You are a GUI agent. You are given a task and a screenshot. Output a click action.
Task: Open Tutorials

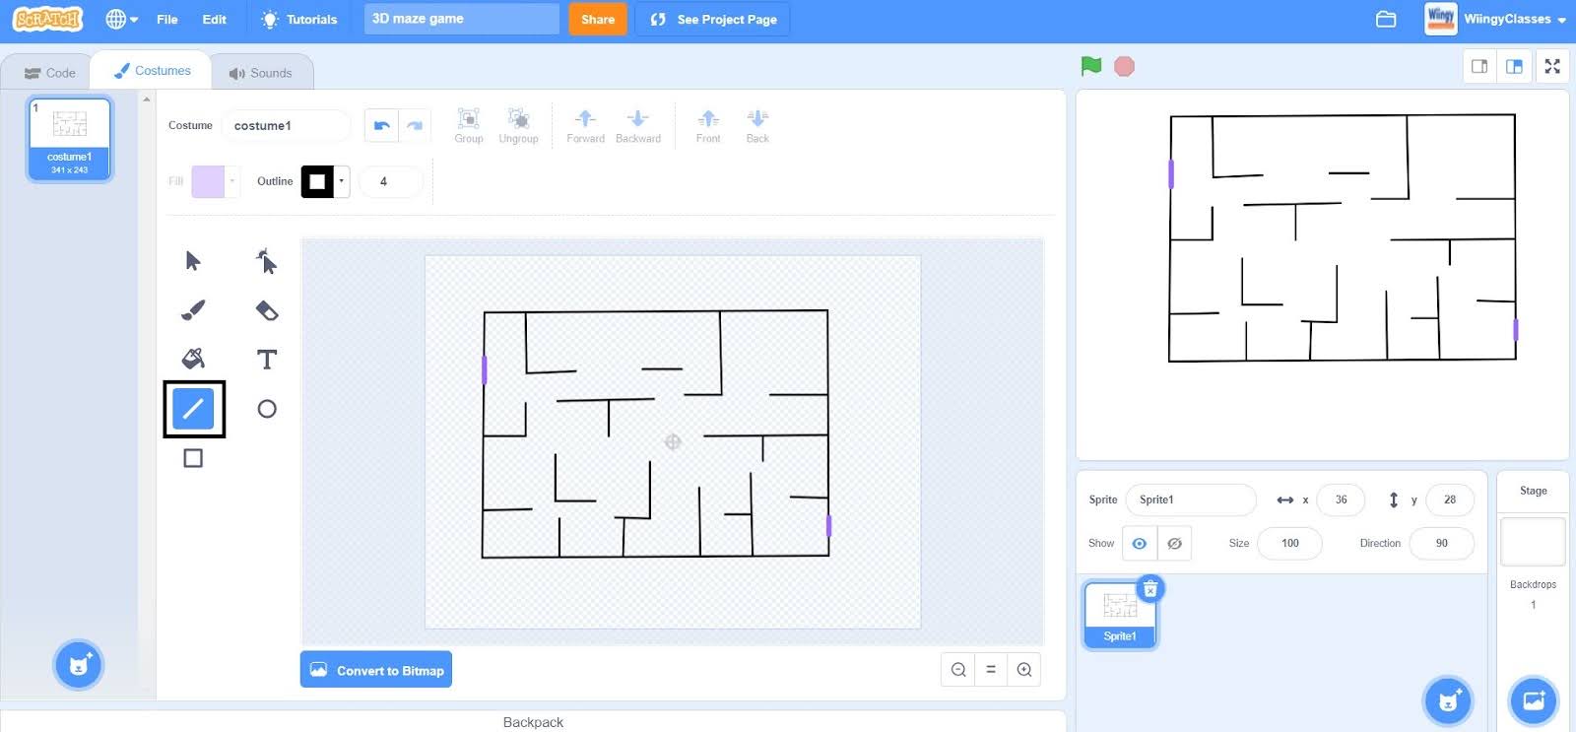click(298, 19)
